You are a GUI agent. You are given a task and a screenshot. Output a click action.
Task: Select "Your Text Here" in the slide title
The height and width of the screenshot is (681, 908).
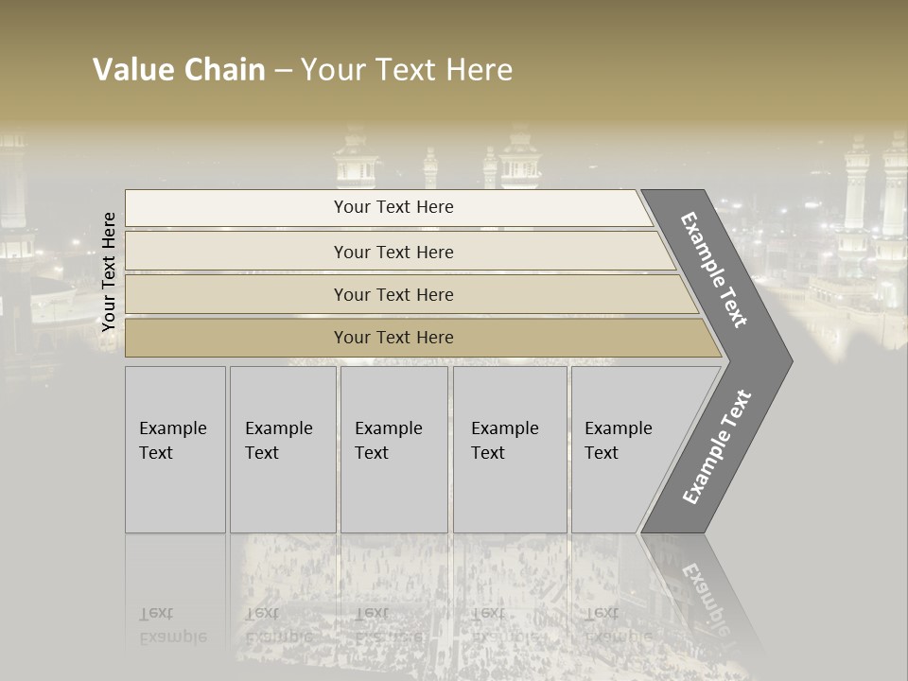pyautogui.click(x=407, y=70)
